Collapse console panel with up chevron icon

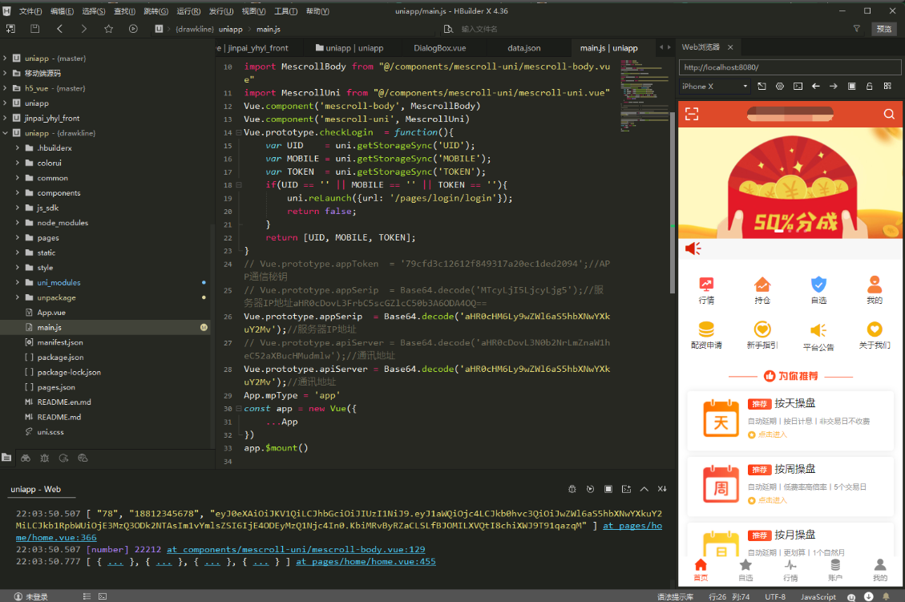644,489
